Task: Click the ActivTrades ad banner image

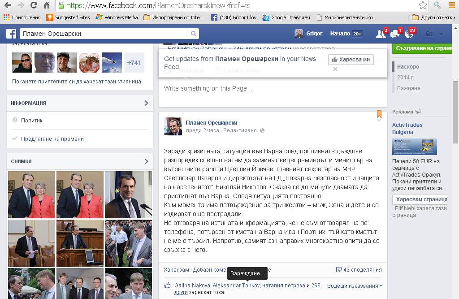Action: (x=415, y=147)
